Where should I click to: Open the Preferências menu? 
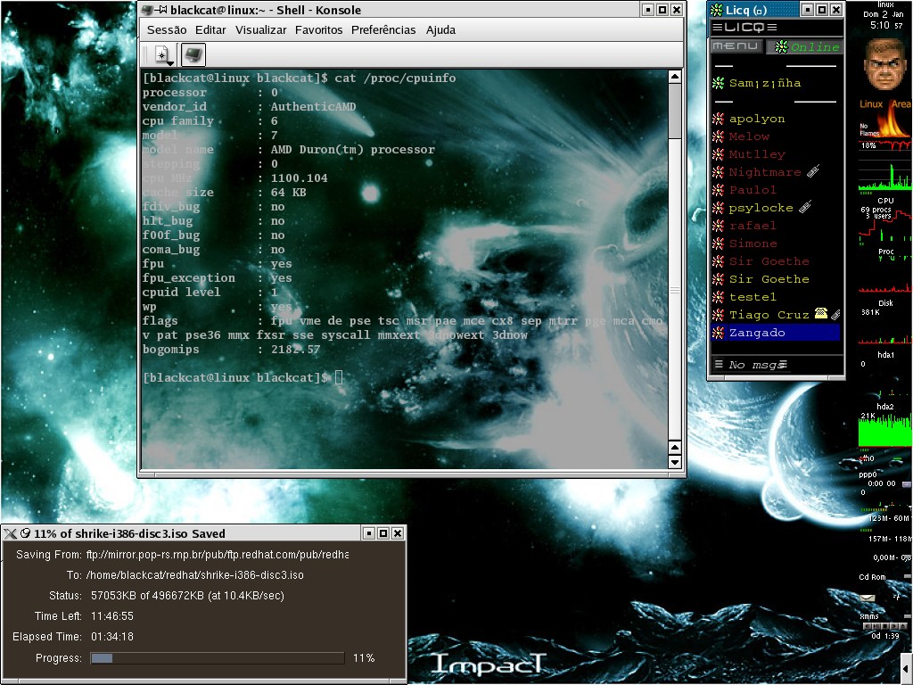(383, 29)
